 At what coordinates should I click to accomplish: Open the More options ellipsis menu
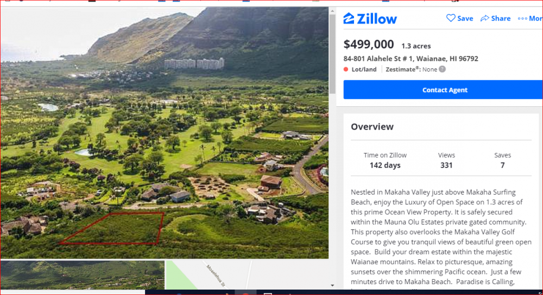click(x=522, y=18)
